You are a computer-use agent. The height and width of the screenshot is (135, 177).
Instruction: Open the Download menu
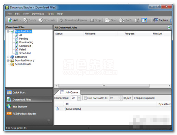pos(38,14)
